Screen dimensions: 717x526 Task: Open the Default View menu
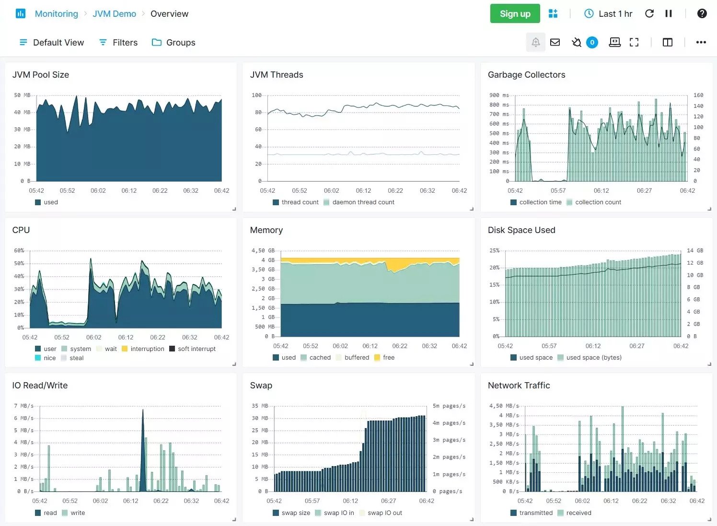52,42
